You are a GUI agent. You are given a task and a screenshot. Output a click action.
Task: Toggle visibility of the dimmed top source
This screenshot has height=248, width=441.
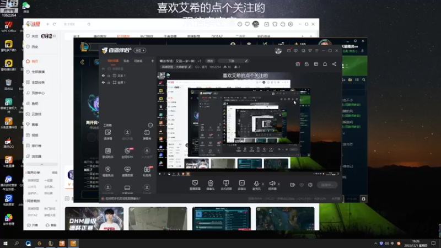point(103,68)
